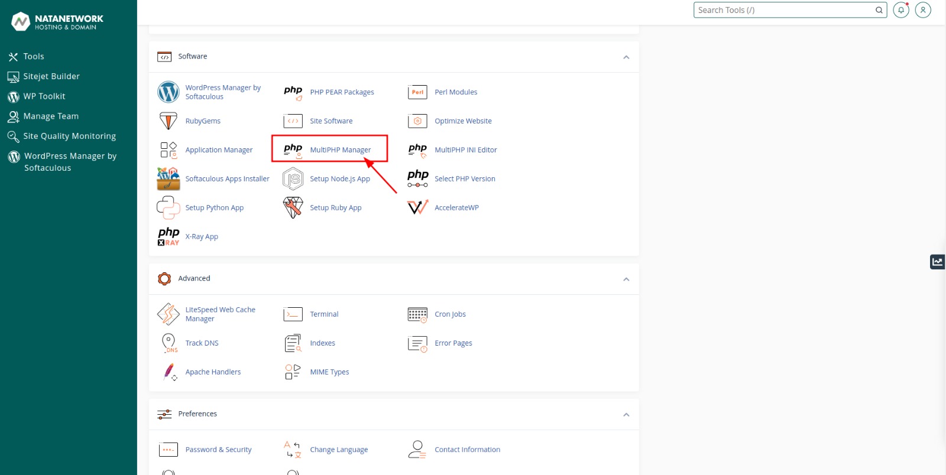The image size is (946, 475).
Task: Open the Select PHP Version link
Action: (x=465, y=179)
